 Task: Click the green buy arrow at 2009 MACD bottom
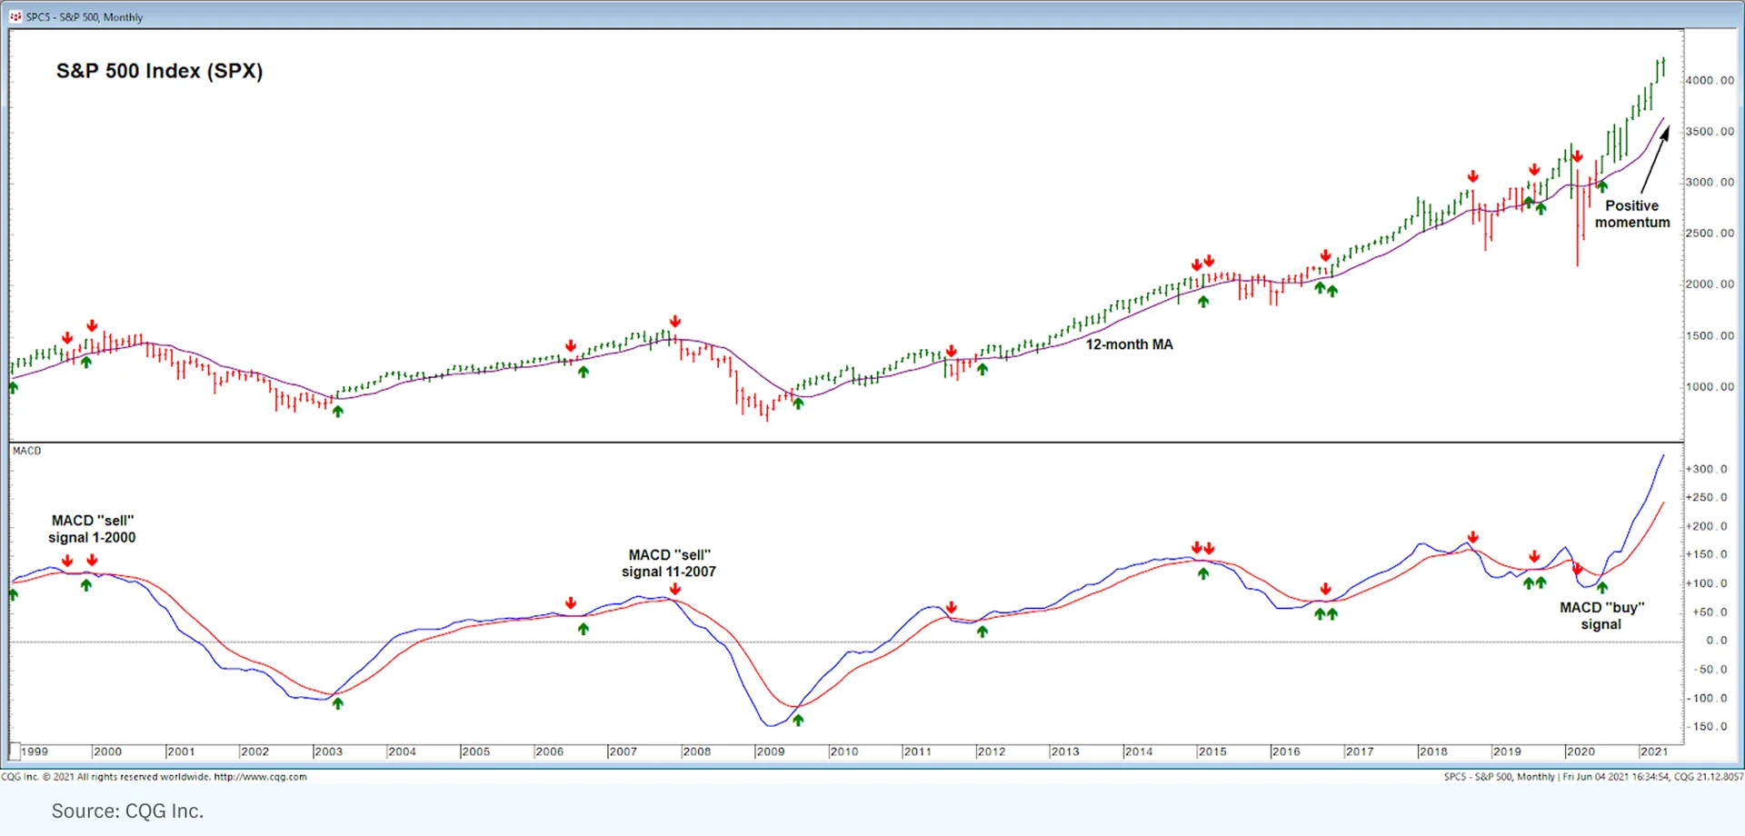(798, 720)
